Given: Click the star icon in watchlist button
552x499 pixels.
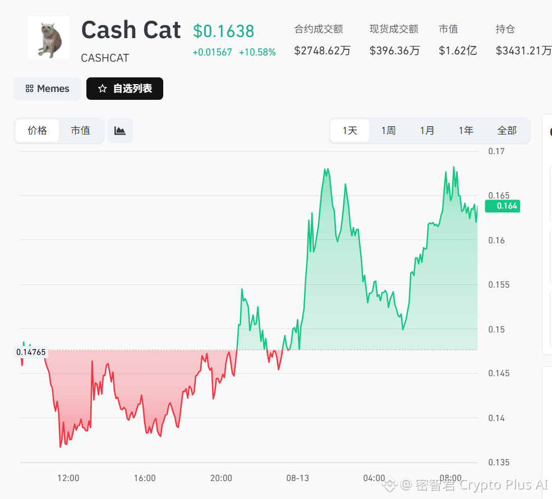Looking at the screenshot, I should click(103, 89).
